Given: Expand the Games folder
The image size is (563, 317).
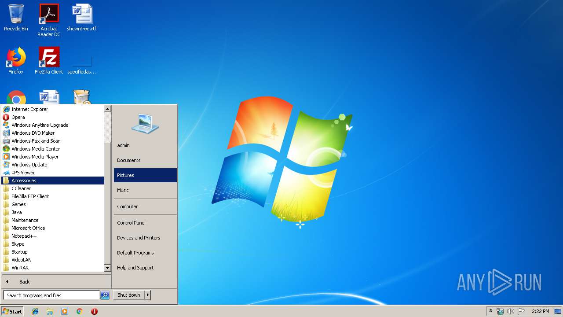Looking at the screenshot, I should [x=53, y=204].
